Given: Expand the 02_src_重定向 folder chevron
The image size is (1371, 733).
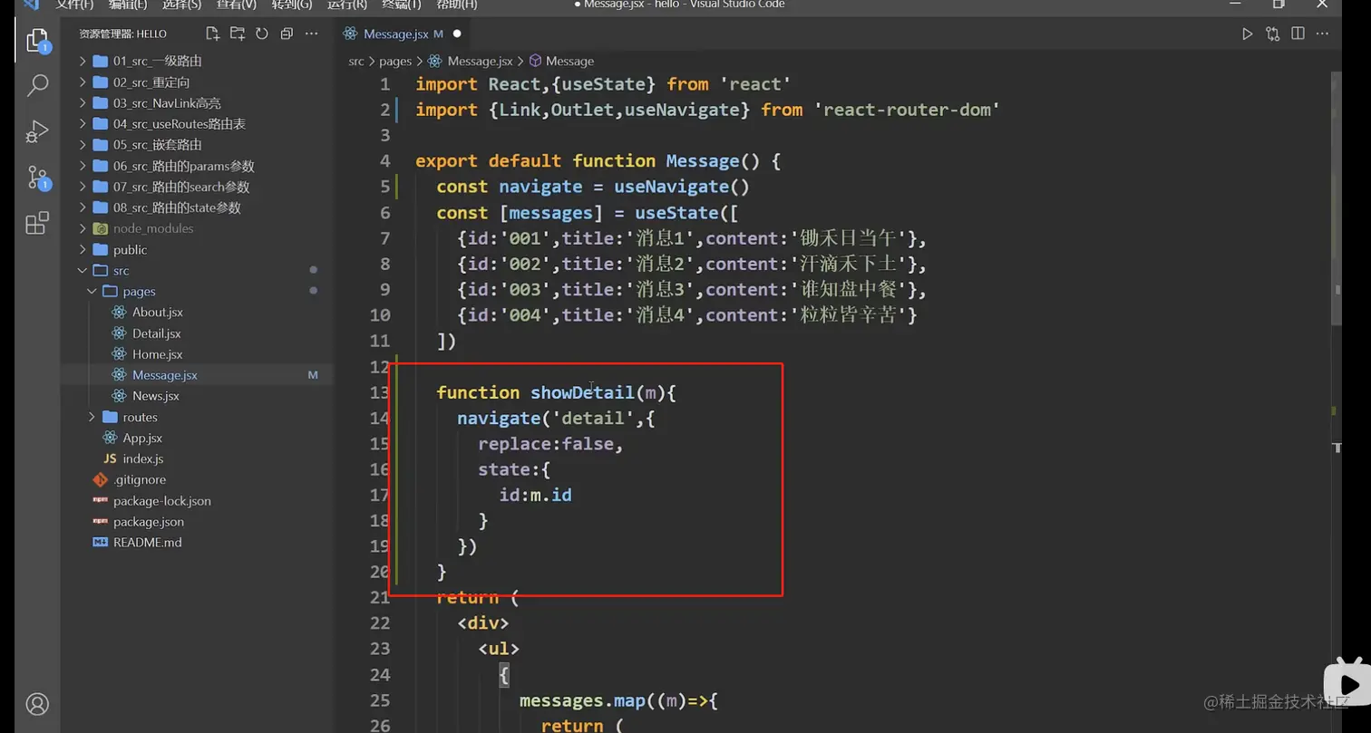Looking at the screenshot, I should coord(83,82).
